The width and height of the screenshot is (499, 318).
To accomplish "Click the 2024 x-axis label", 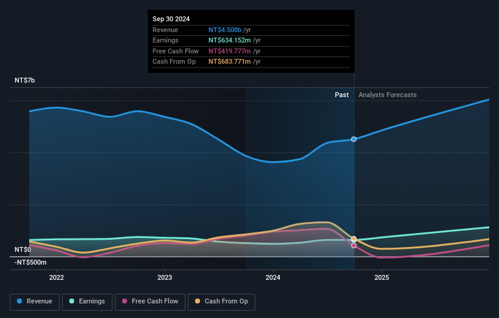I will point(273,277).
